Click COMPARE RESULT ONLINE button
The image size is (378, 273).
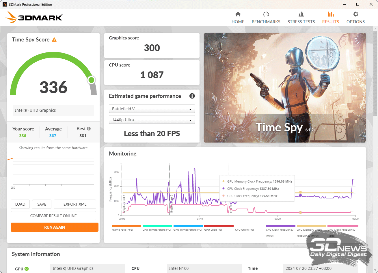[53, 216]
